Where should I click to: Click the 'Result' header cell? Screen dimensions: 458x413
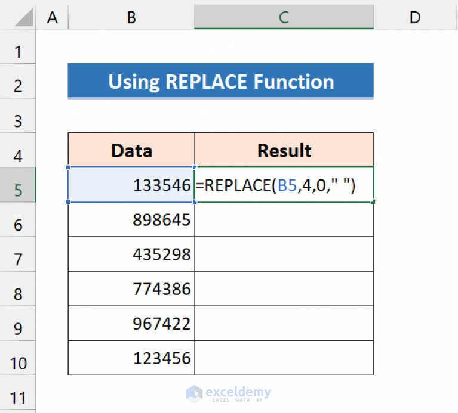(x=284, y=150)
